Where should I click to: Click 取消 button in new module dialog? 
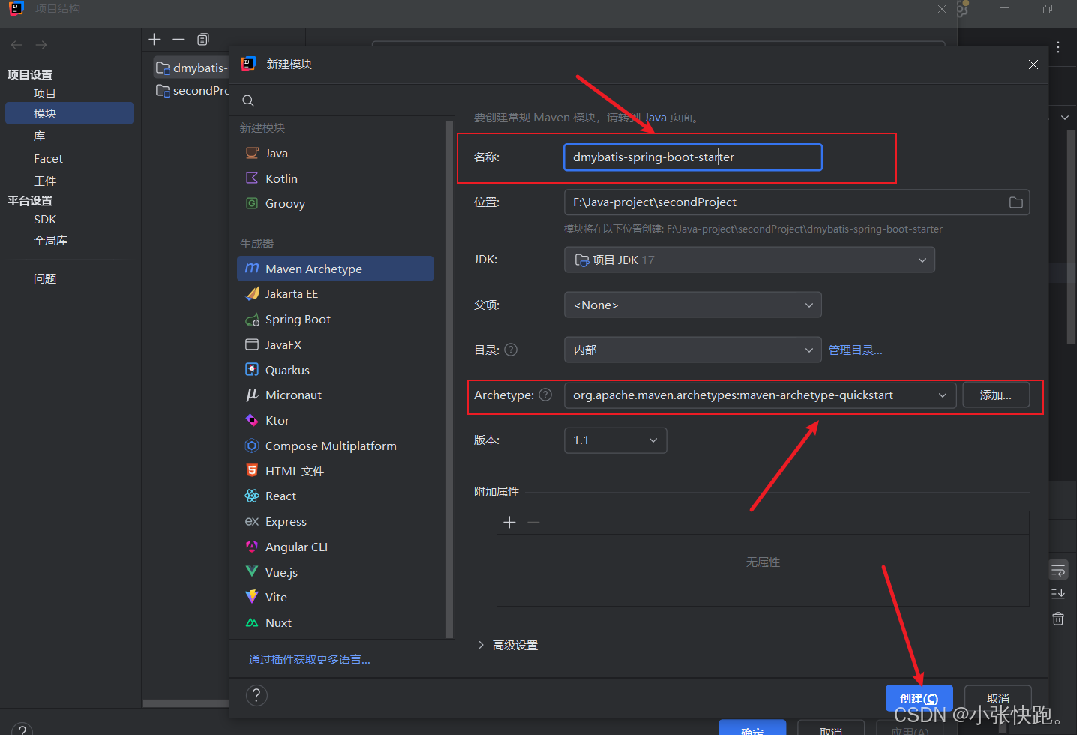point(997,698)
